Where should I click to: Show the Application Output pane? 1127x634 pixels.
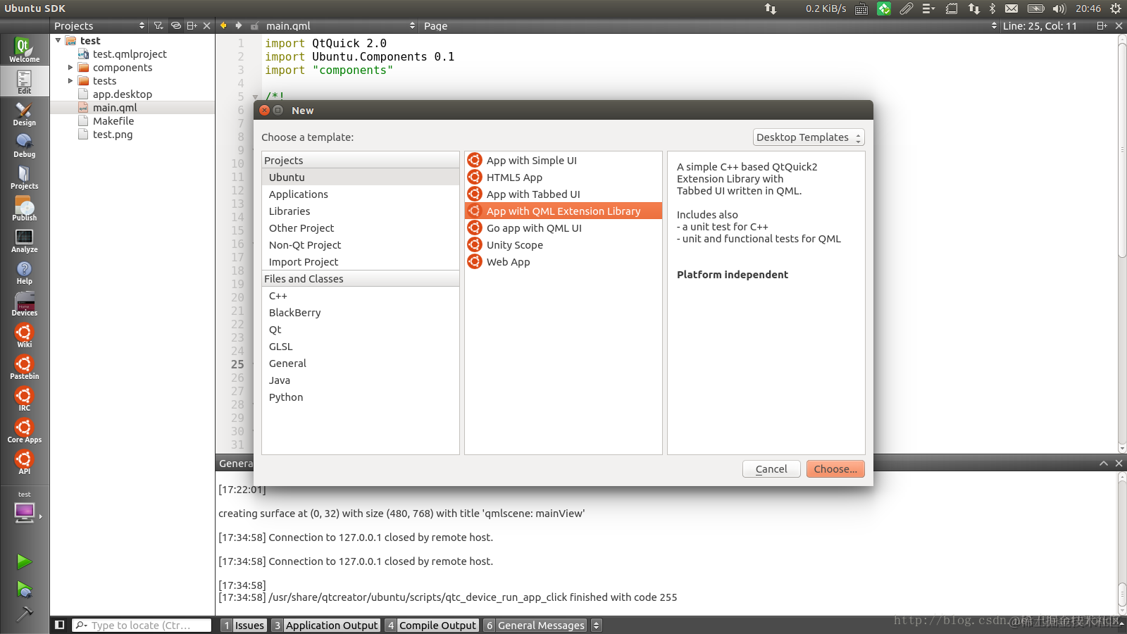[x=326, y=625]
